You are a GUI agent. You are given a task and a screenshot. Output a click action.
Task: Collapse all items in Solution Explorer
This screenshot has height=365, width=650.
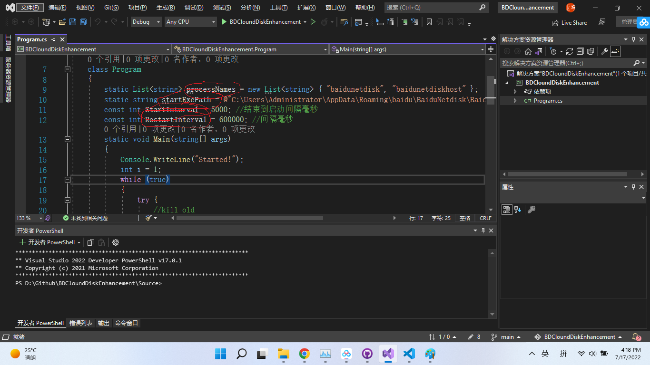580,51
